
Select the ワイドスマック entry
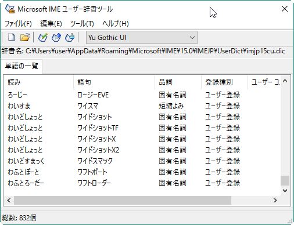click(x=142, y=161)
